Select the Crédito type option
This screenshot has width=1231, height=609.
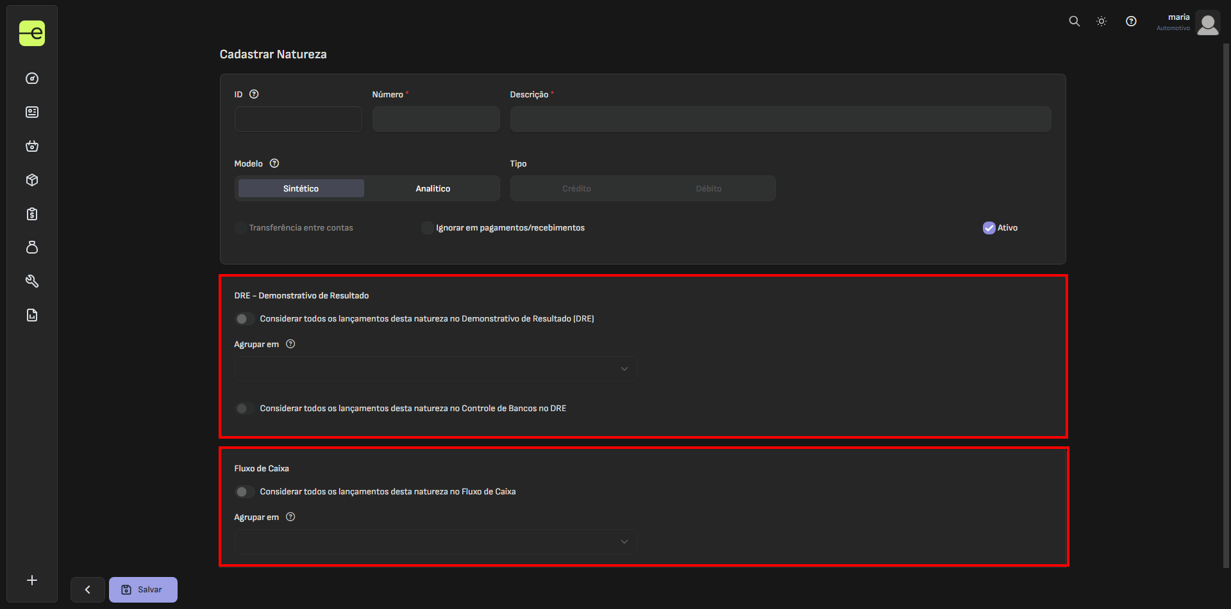click(x=576, y=188)
